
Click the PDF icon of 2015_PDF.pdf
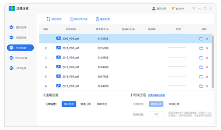[x=58, y=57]
